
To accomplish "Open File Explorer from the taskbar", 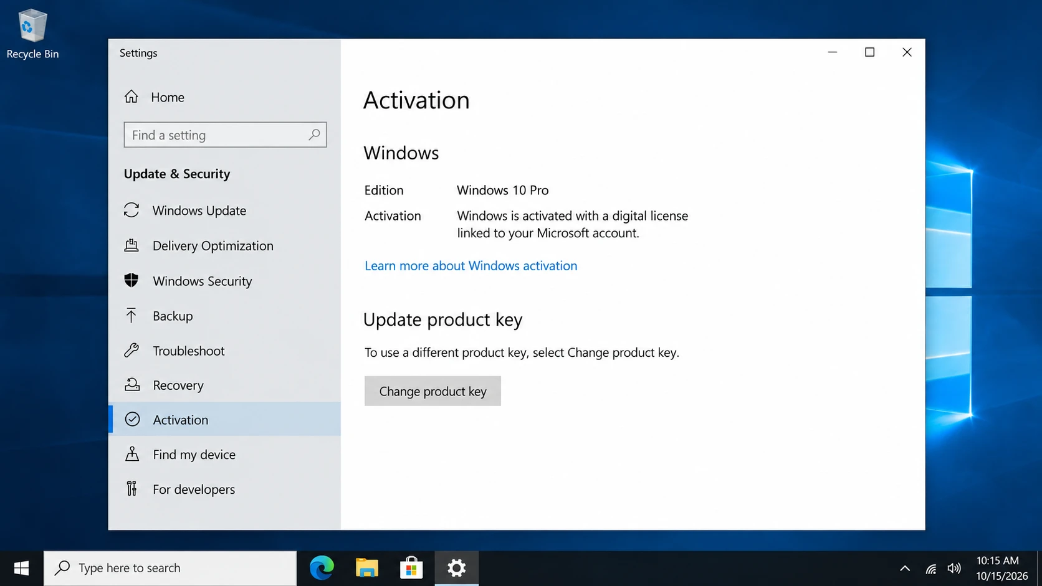I will coord(366,568).
